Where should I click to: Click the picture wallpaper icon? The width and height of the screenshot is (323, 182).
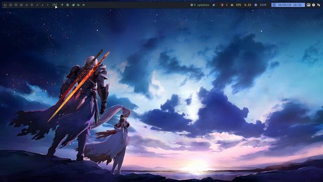pos(308,5)
